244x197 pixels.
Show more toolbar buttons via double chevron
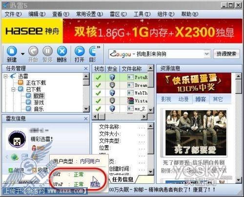99,47
